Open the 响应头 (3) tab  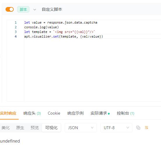(x=32, y=113)
